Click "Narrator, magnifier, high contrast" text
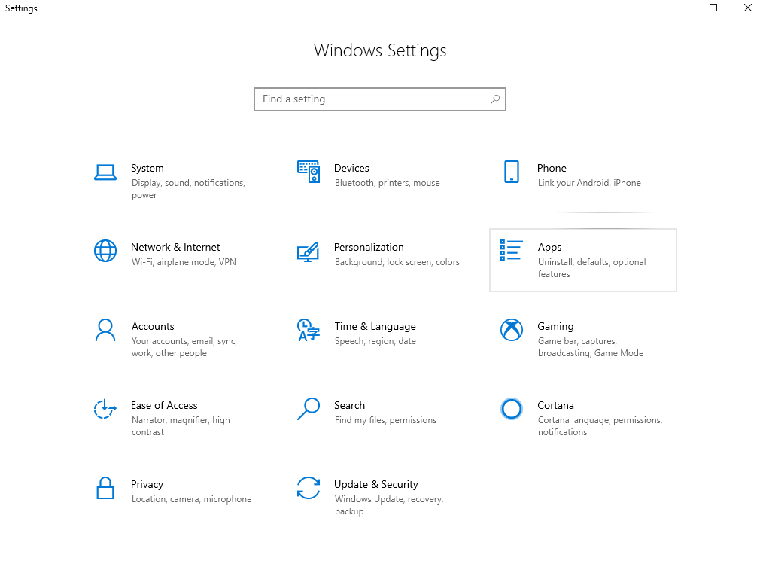The width and height of the screenshot is (760, 567). [181, 426]
